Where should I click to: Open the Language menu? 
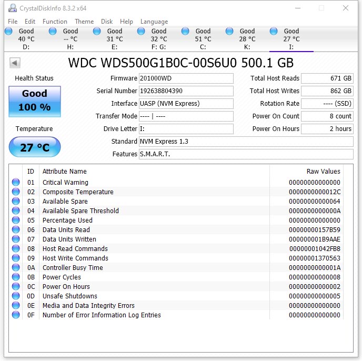[154, 22]
